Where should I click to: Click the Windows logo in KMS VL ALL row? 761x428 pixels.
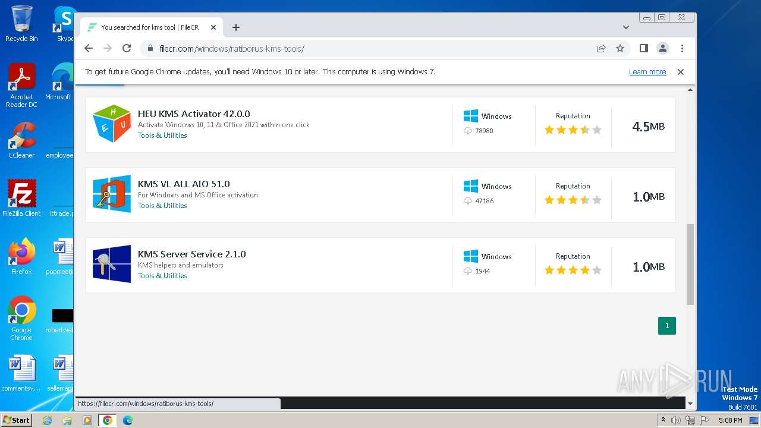click(471, 186)
